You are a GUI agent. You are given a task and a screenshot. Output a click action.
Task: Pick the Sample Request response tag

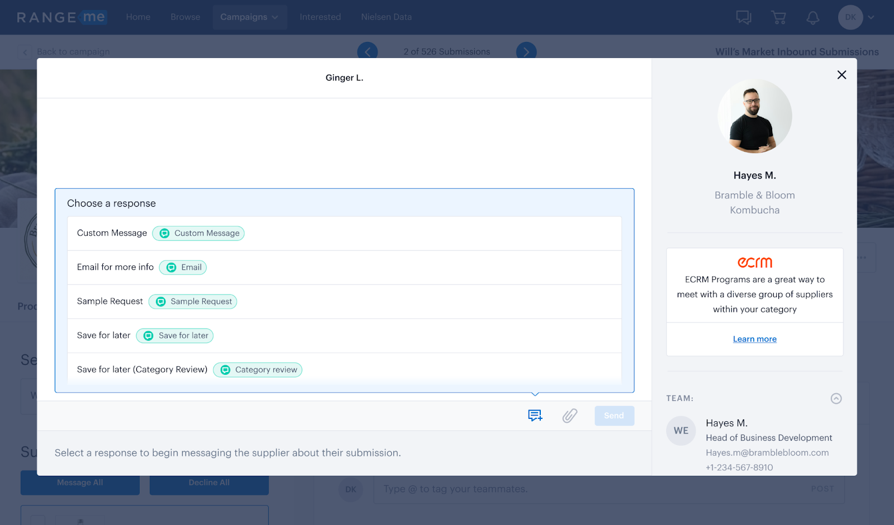coord(193,302)
